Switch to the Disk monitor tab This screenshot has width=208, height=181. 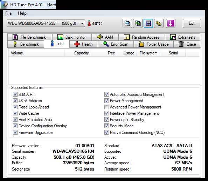[72, 37]
